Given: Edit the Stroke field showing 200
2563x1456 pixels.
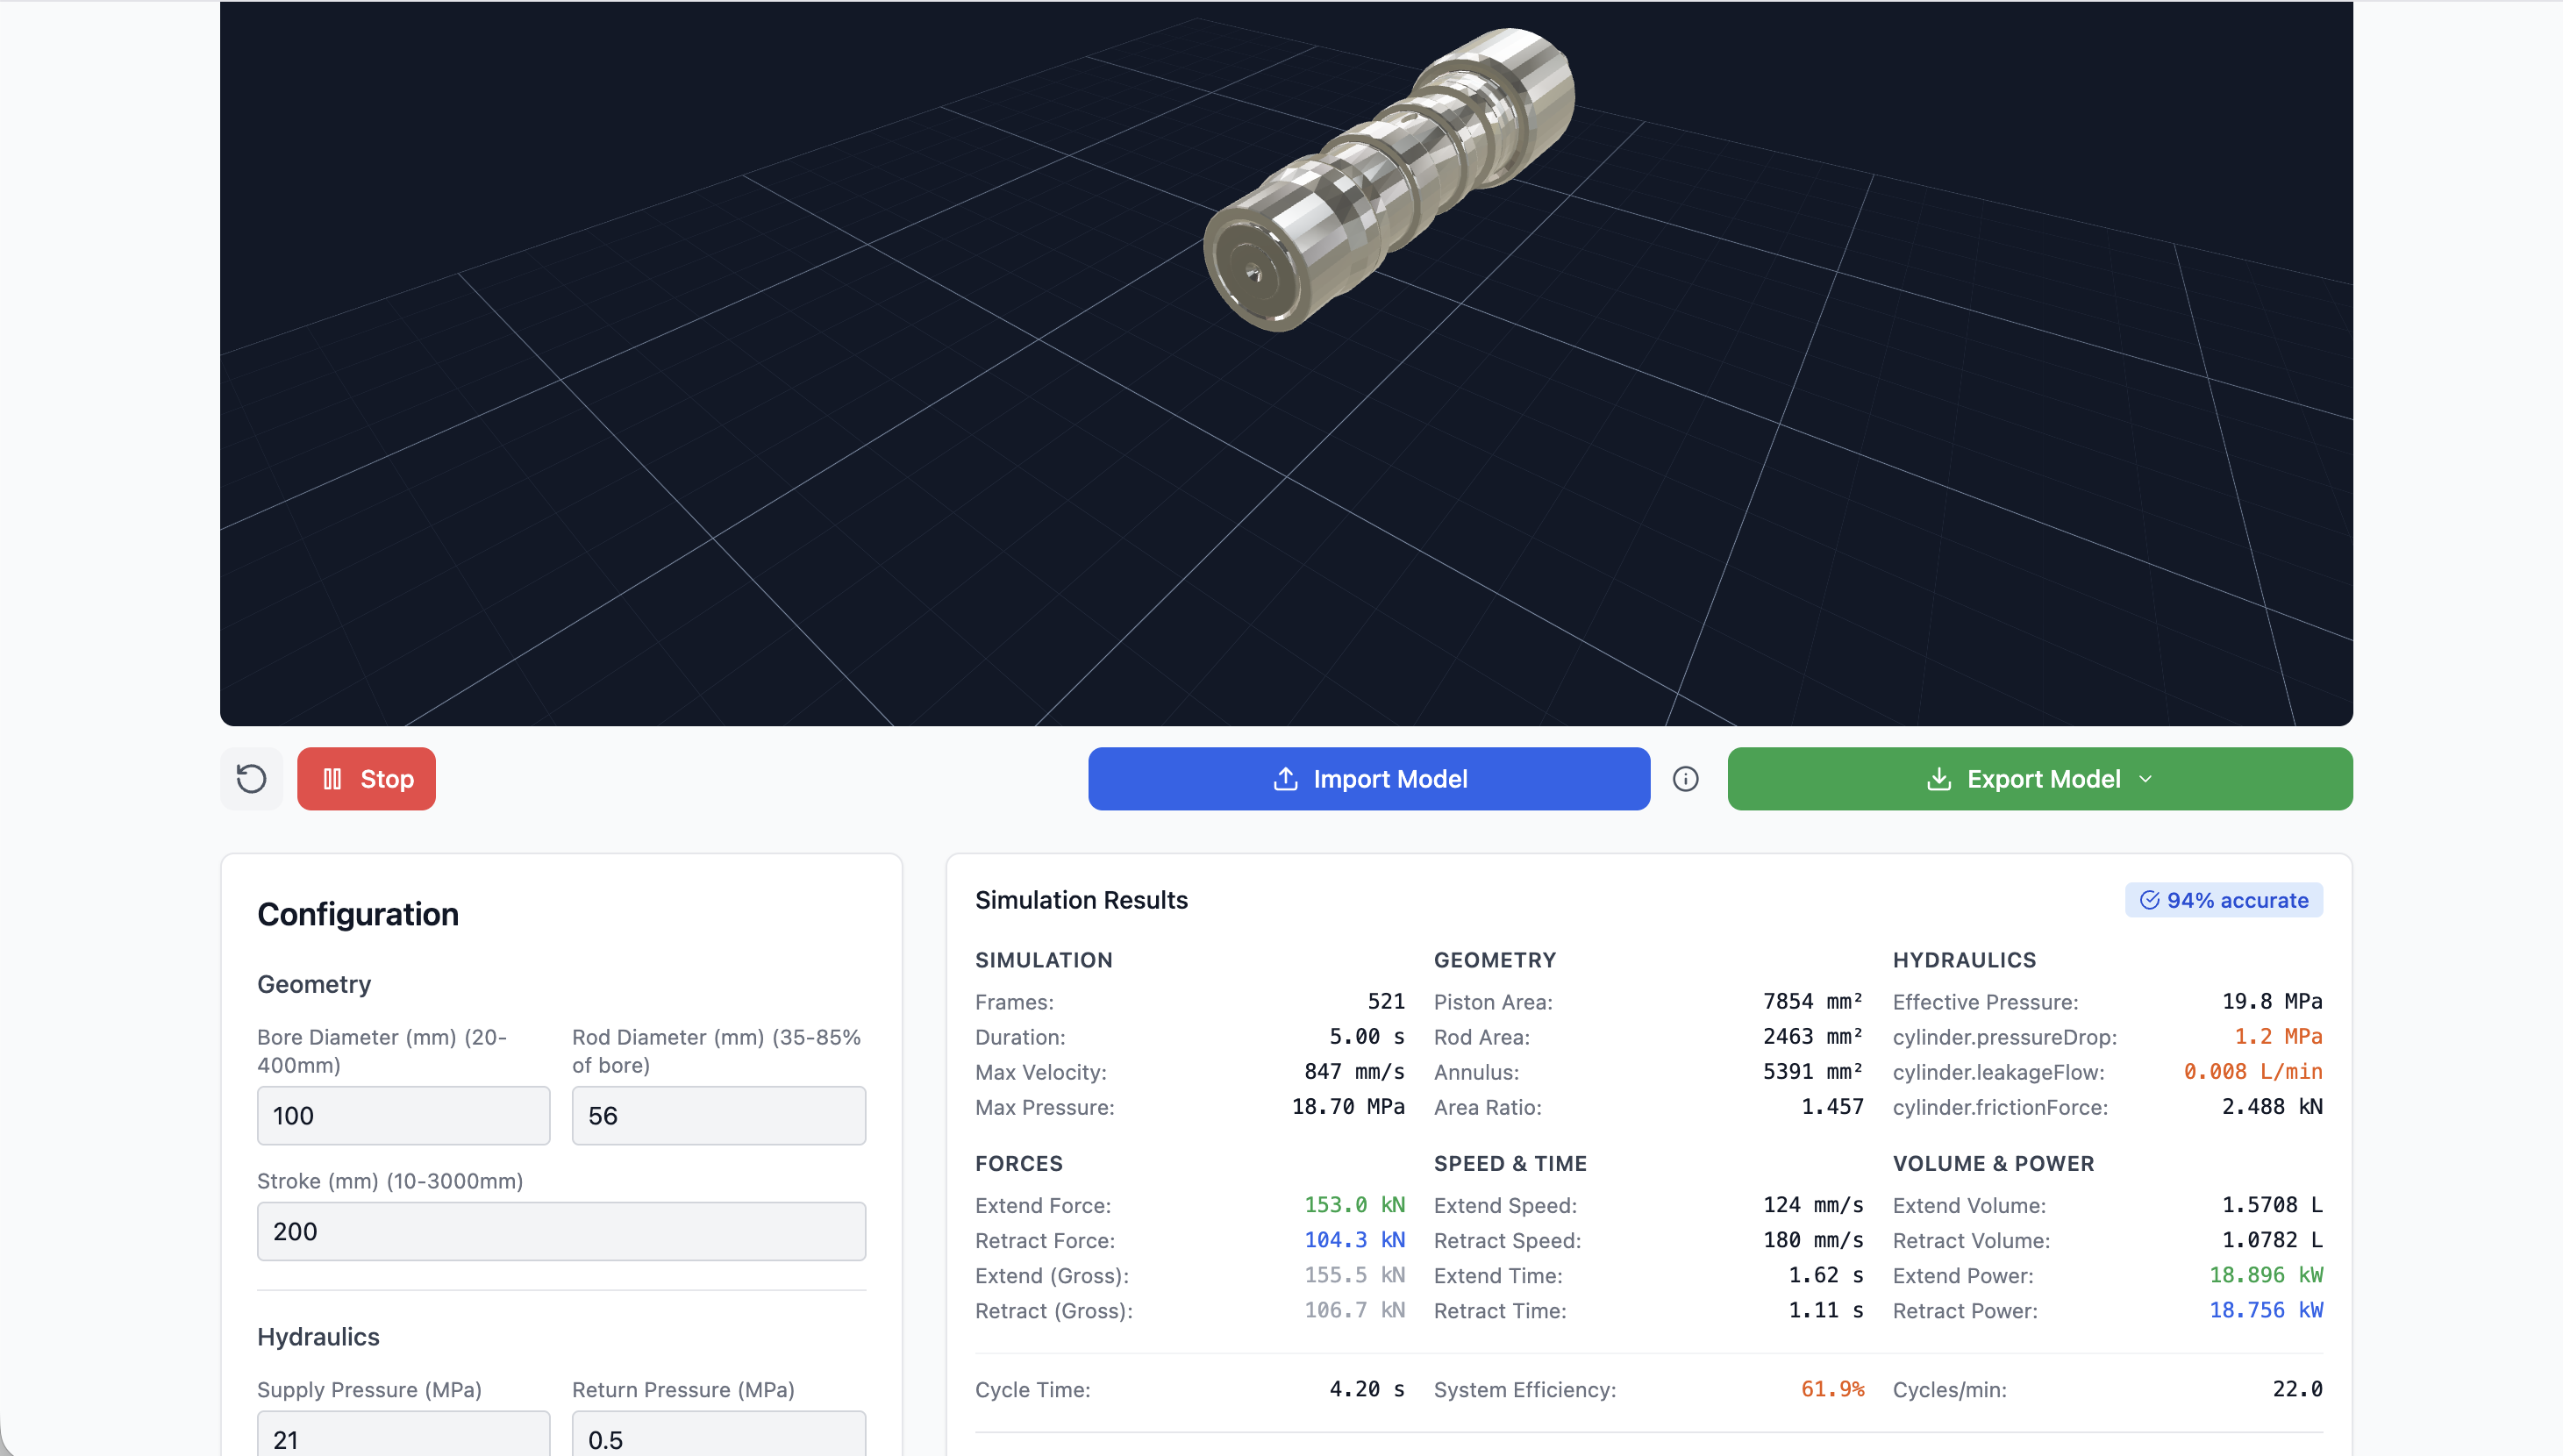Looking at the screenshot, I should pyautogui.click(x=560, y=1231).
